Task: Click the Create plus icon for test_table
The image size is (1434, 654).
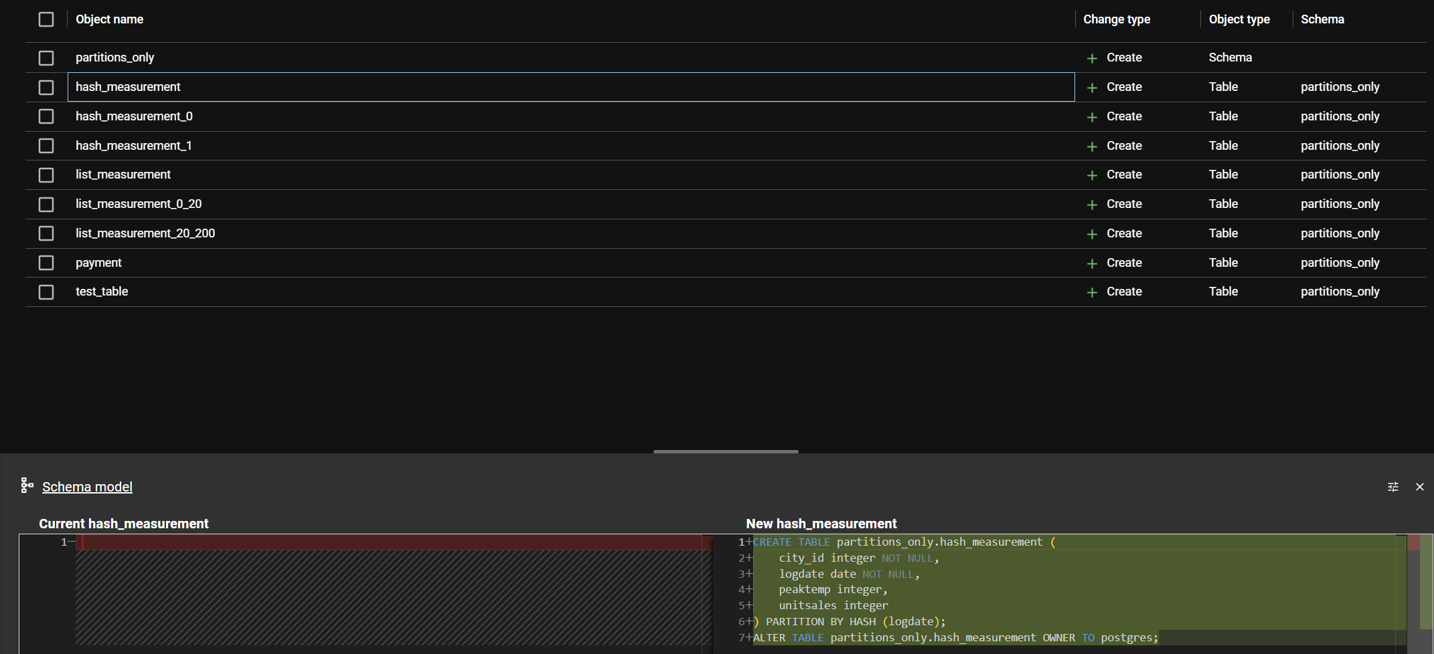Action: click(x=1092, y=292)
